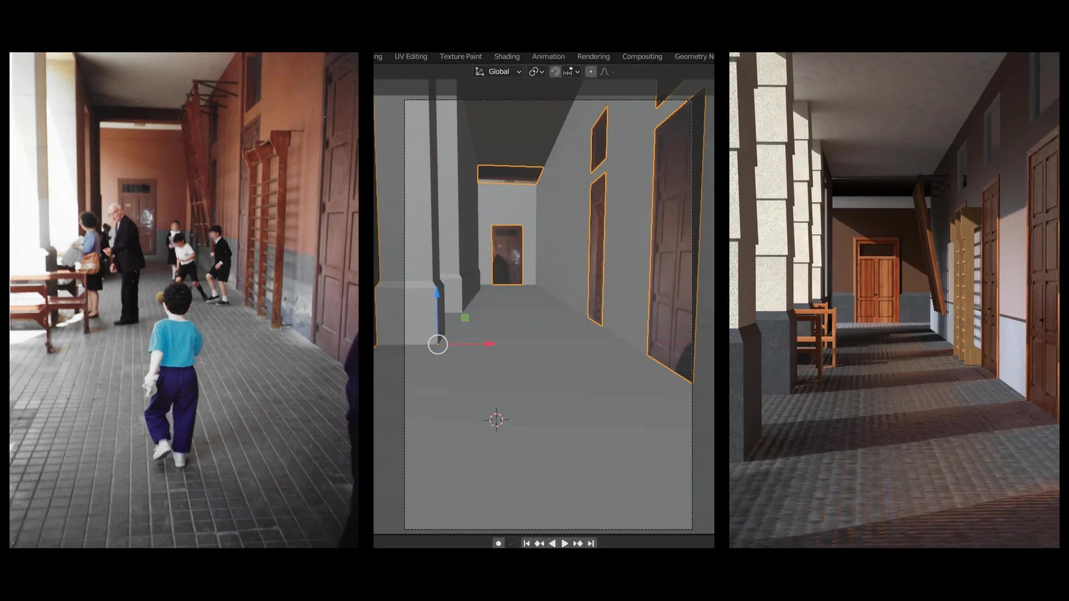Screen dimensions: 1069x601
Task: Play the animation in reverse
Action: point(552,544)
